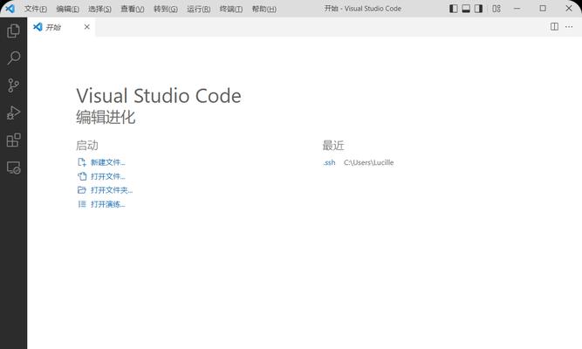
Task: Open recent .ssh folder
Action: (329, 162)
